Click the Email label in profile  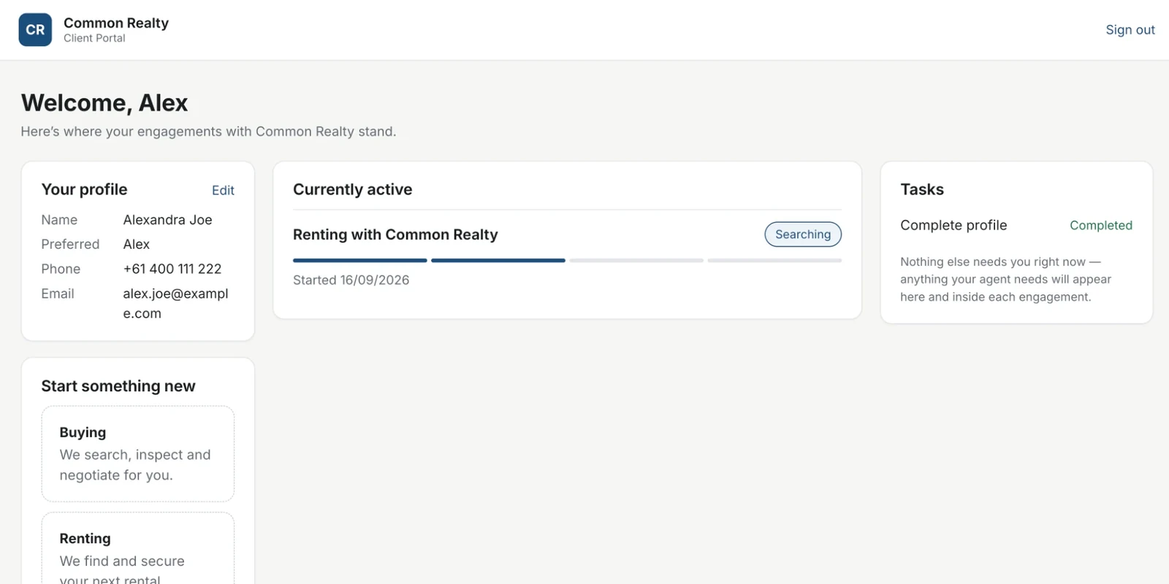[58, 293]
